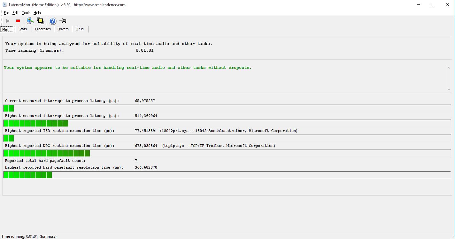Image resolution: width=455 pixels, height=239 pixels.
Task: Click the highest interrupt to process latency bar
Action: [x=227, y=123]
